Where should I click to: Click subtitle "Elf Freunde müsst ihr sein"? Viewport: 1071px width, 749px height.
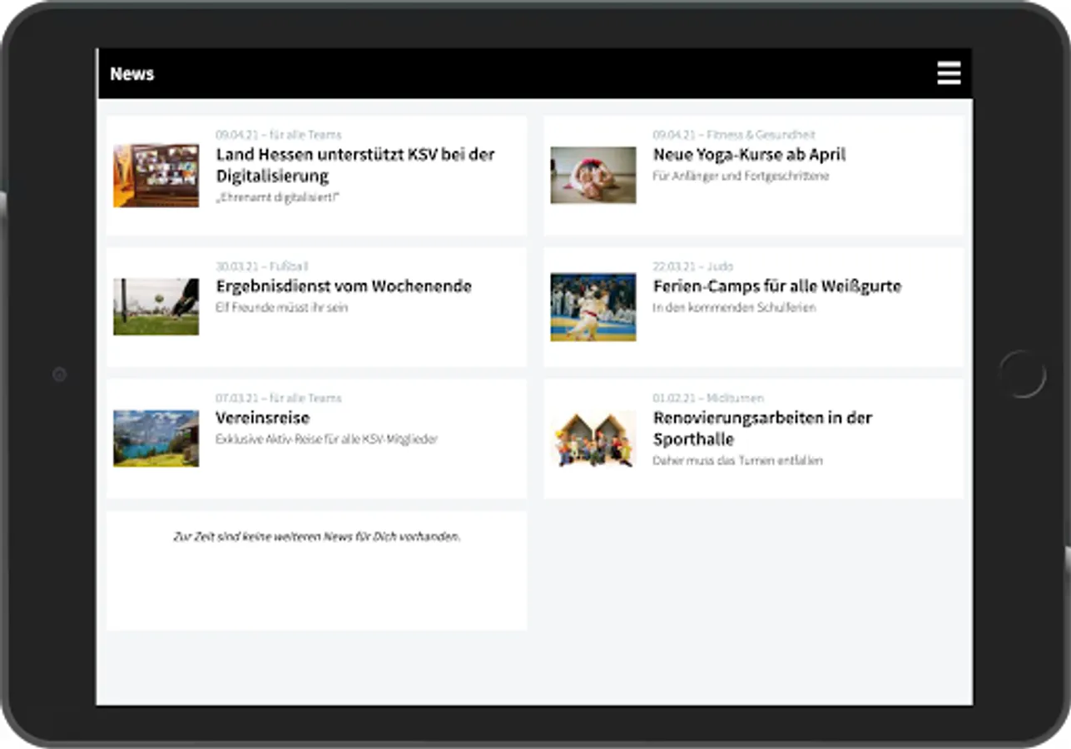[282, 308]
